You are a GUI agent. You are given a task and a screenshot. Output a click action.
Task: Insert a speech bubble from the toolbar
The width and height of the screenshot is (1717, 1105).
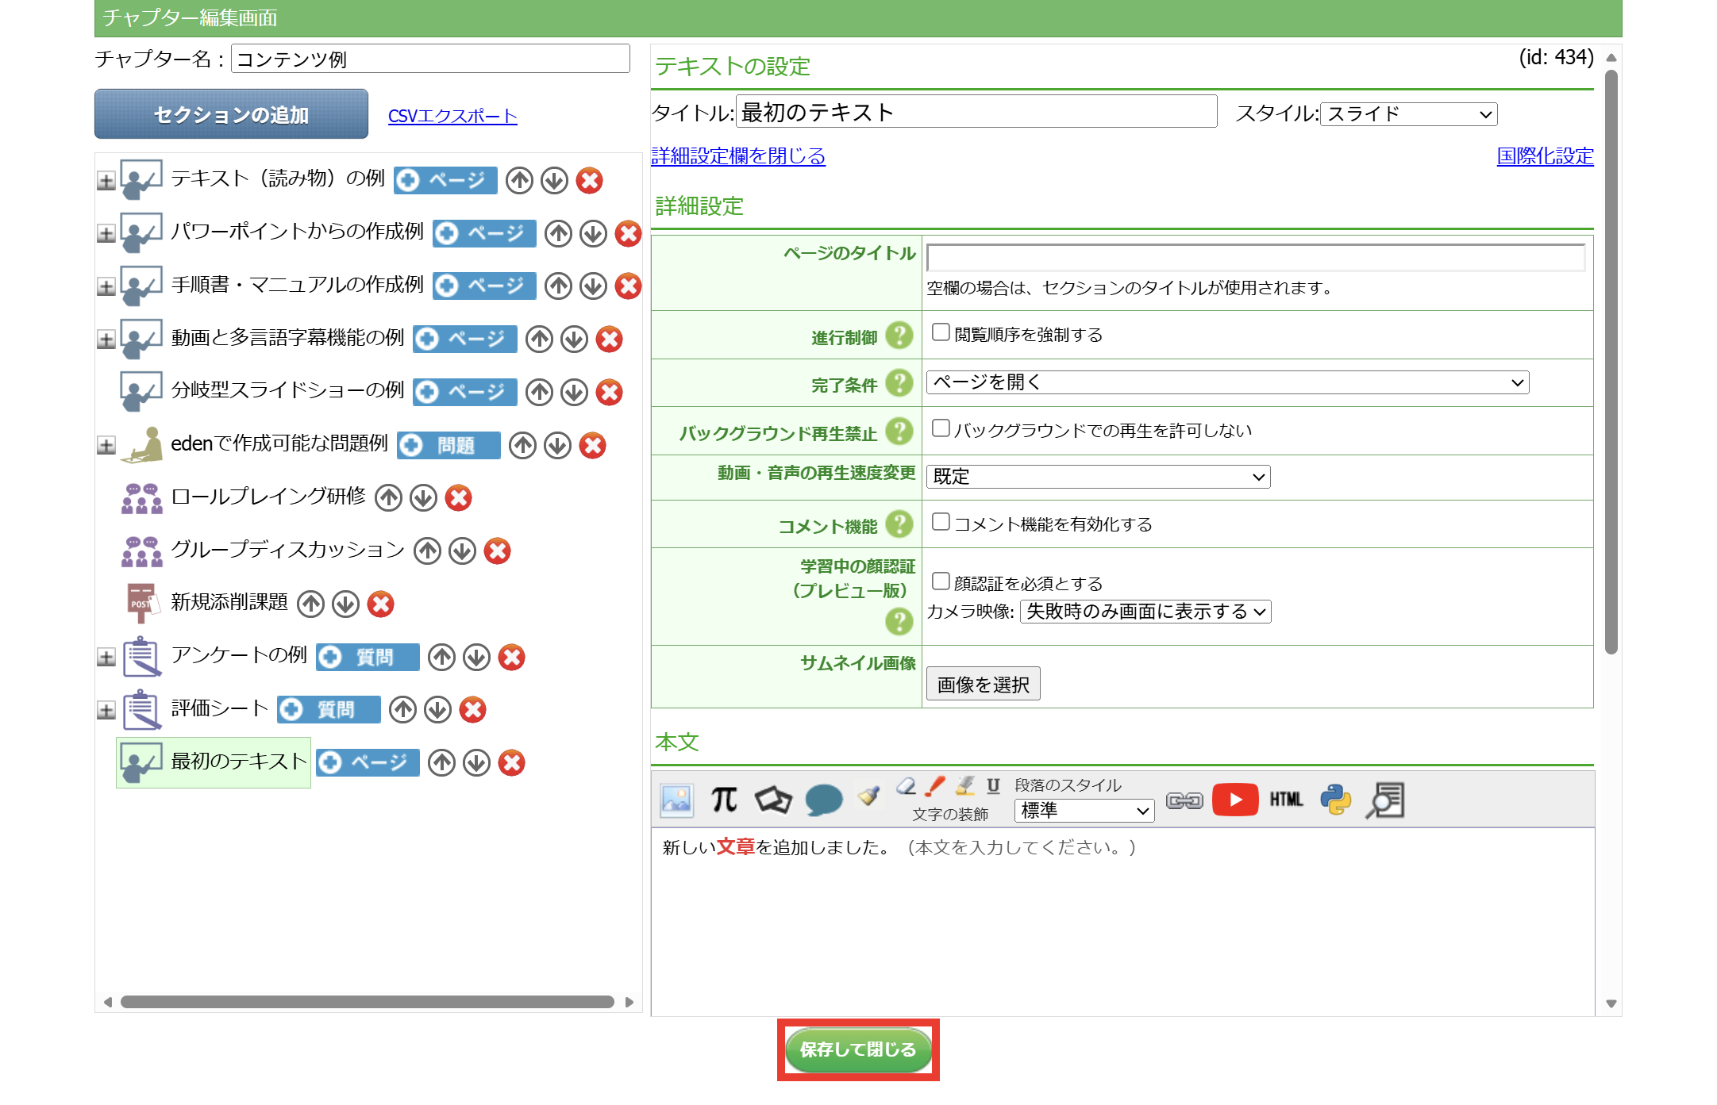[x=824, y=800]
